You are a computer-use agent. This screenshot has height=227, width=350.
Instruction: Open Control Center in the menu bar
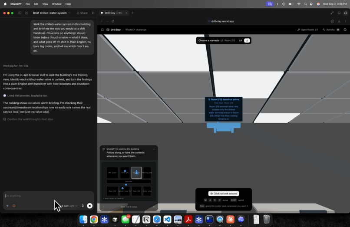click(x=311, y=4)
